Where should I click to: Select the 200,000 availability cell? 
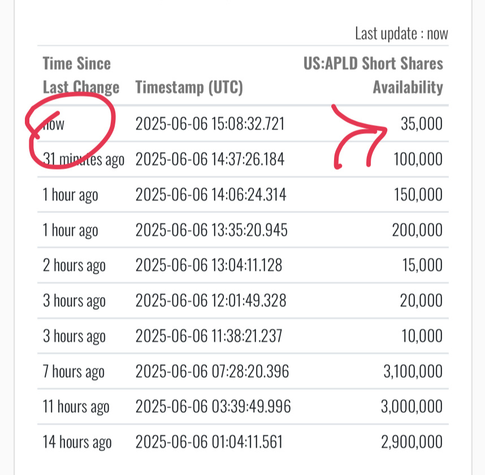coord(417,230)
